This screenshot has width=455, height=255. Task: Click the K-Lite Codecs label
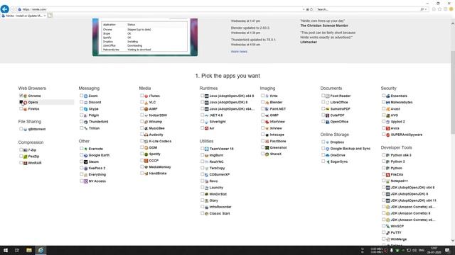pyautogui.click(x=160, y=142)
